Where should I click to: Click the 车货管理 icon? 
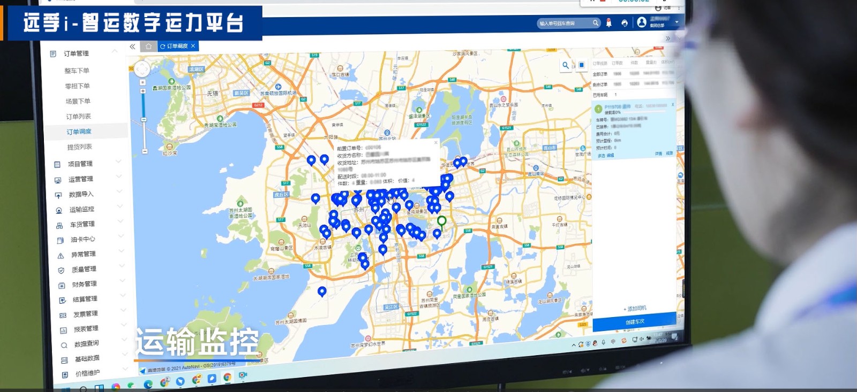59,226
